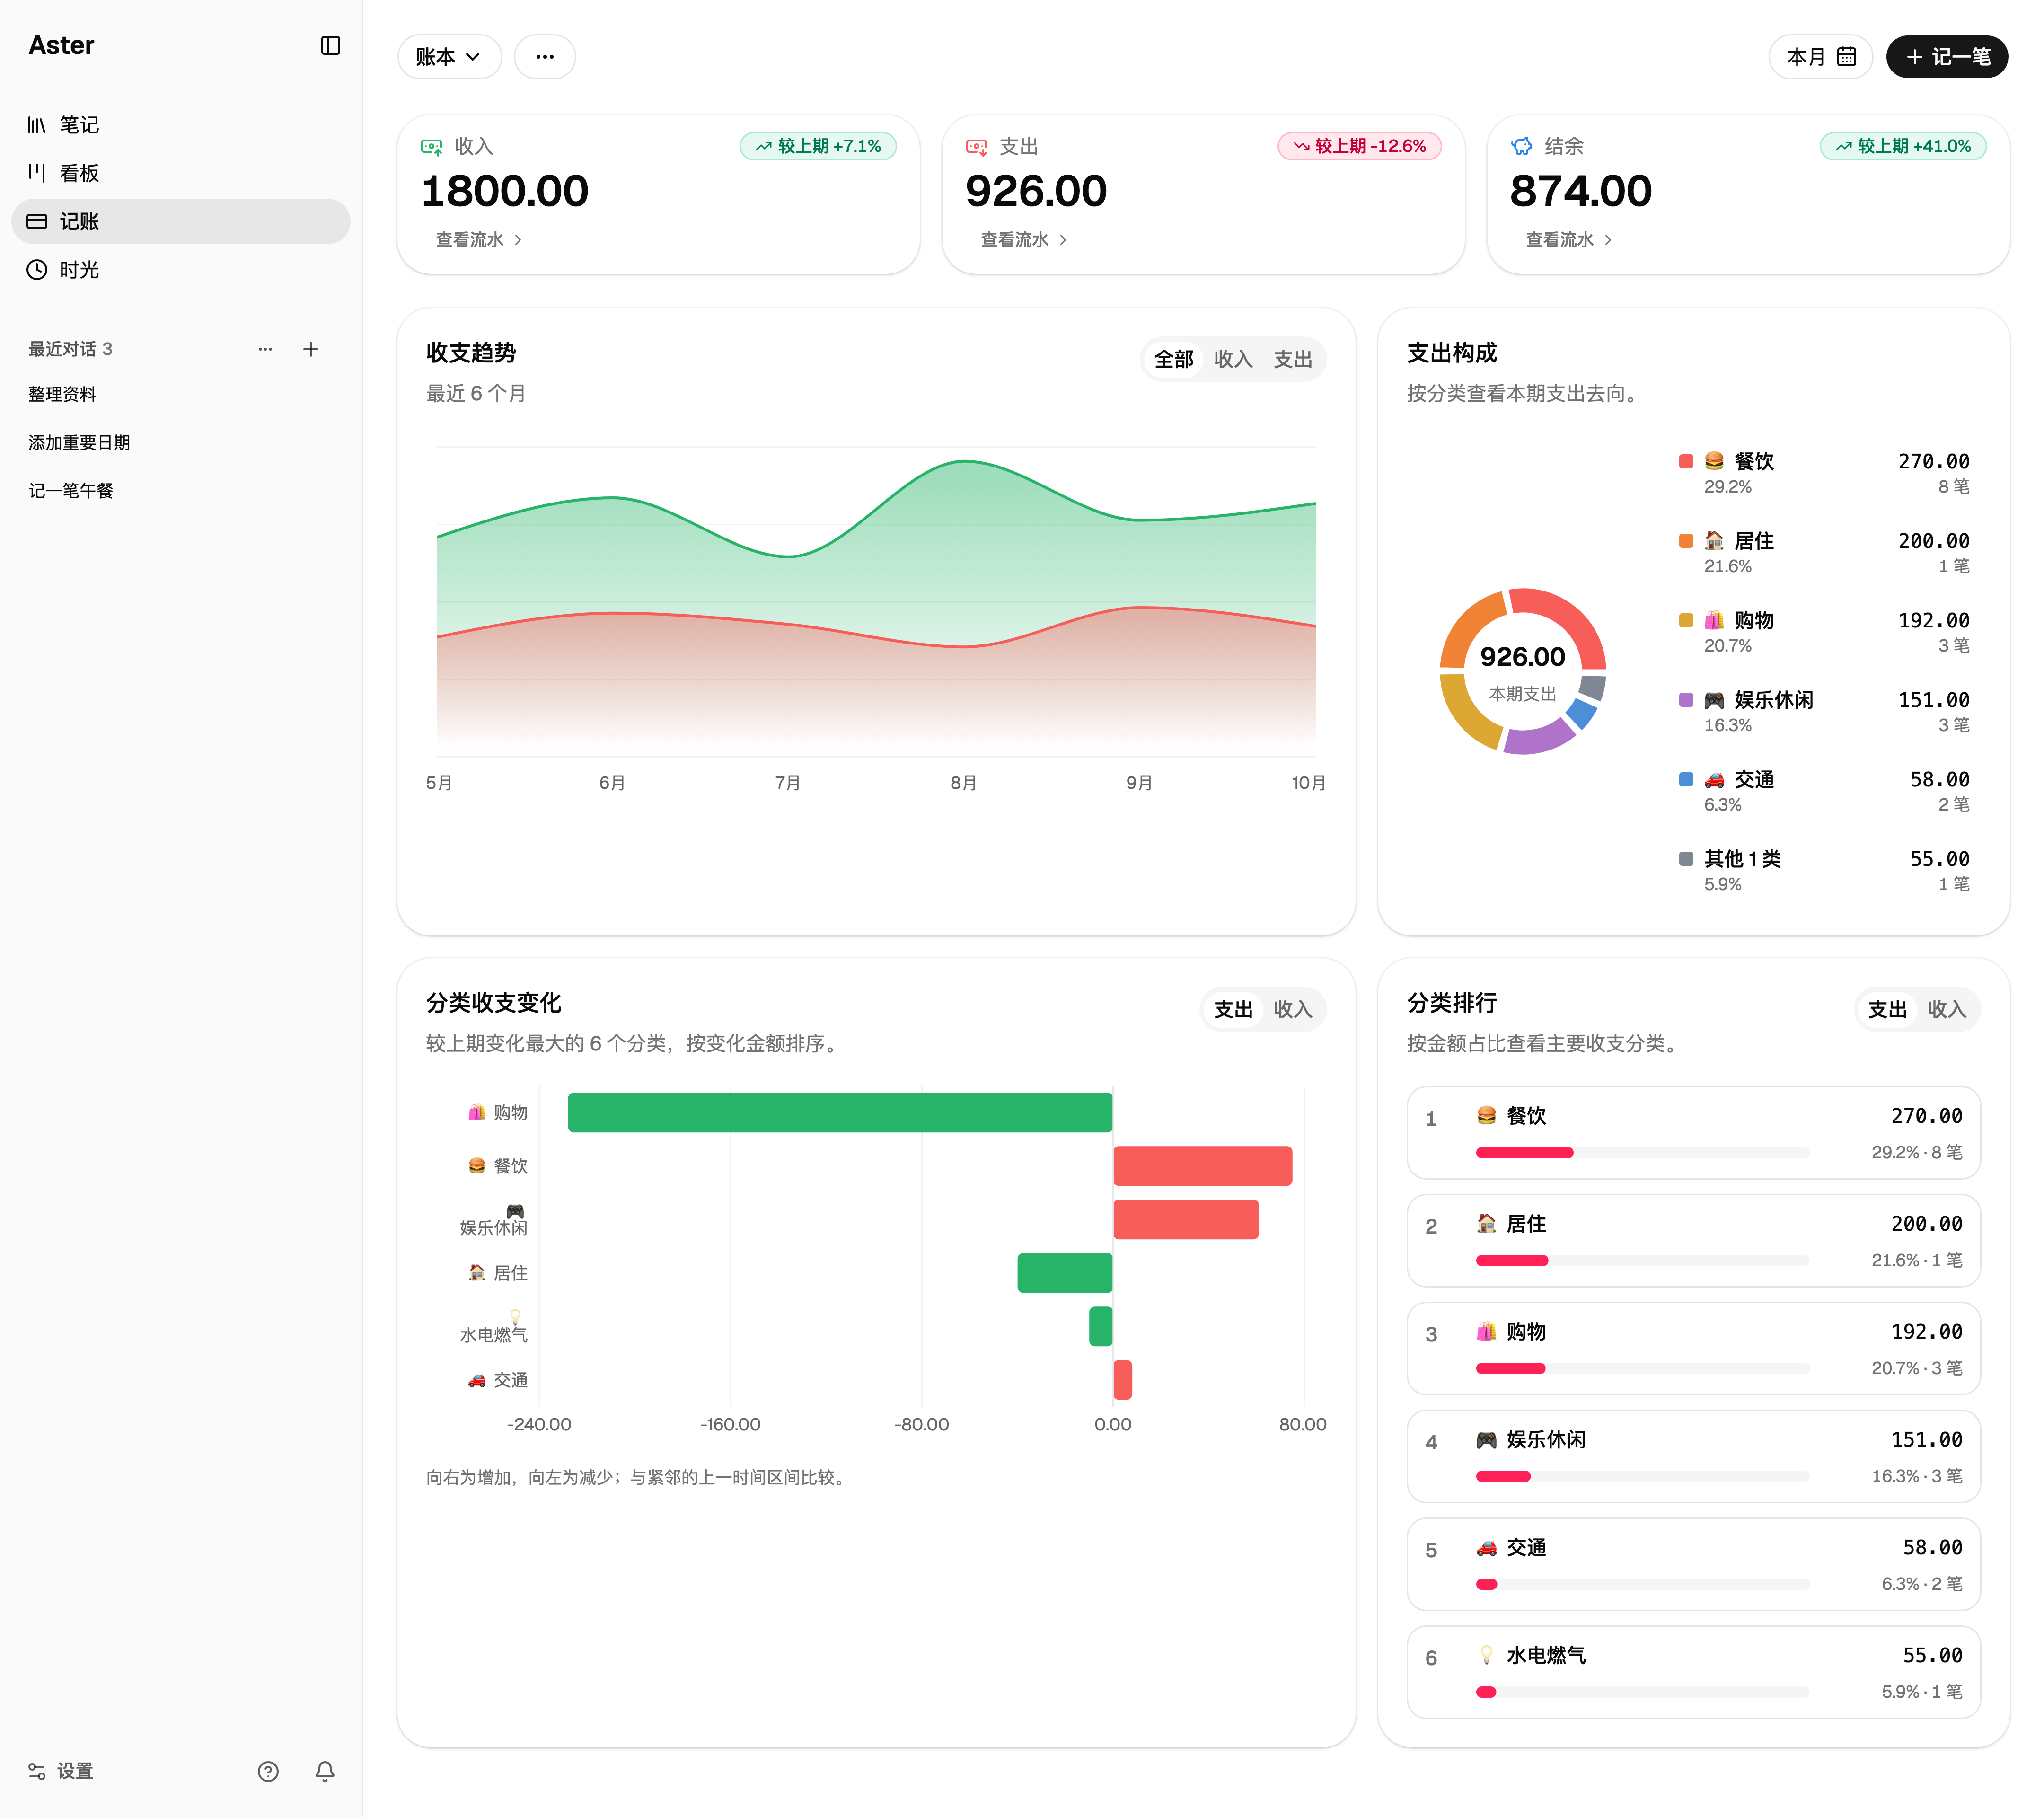2044x1817 pixels.
Task: Open 笔记 in the sidebar
Action: 181,125
